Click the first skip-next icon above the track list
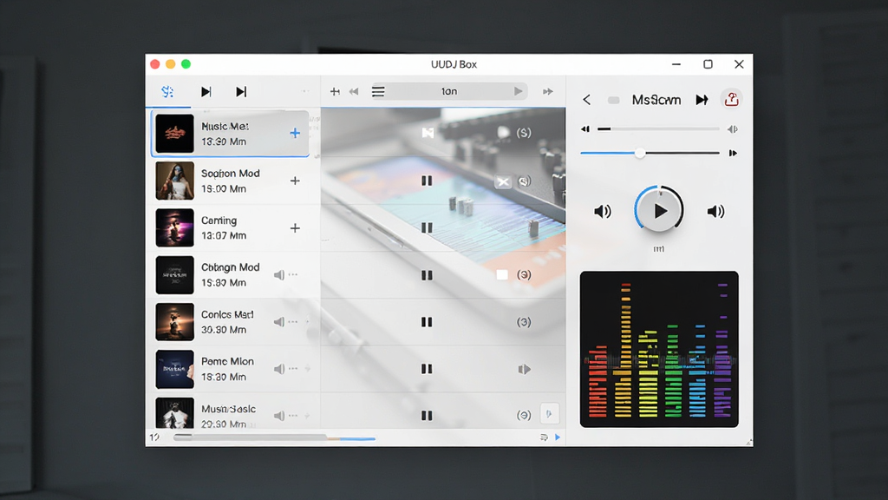This screenshot has width=888, height=500. 206,91
